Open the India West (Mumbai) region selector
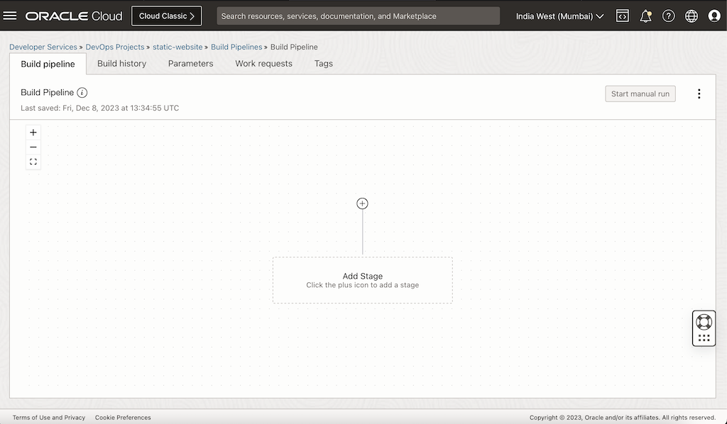The height and width of the screenshot is (424, 727). pyautogui.click(x=559, y=16)
